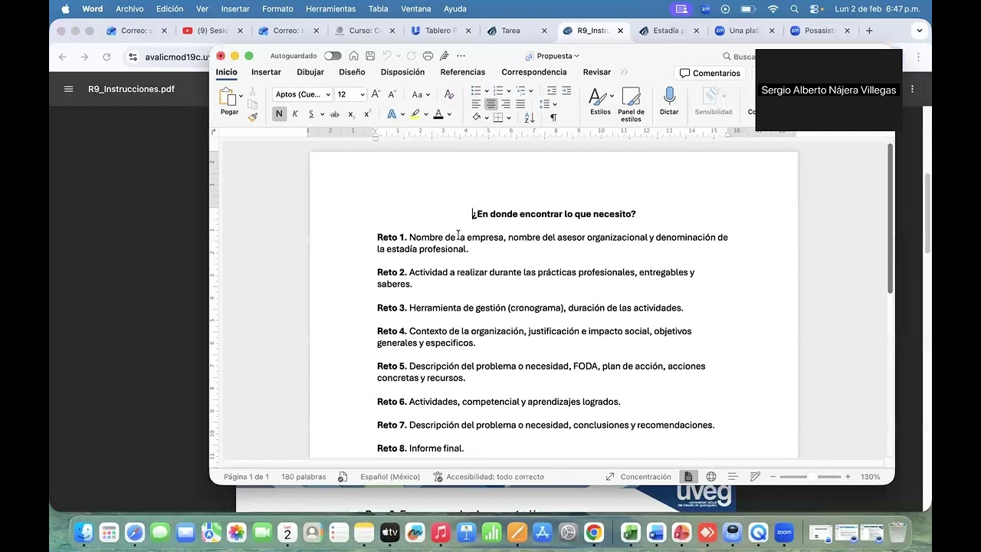The height and width of the screenshot is (552, 981).
Task: Open the Dibujar ribbon tab
Action: coord(310,72)
